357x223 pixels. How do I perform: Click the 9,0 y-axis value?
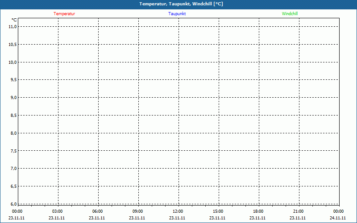14,97
